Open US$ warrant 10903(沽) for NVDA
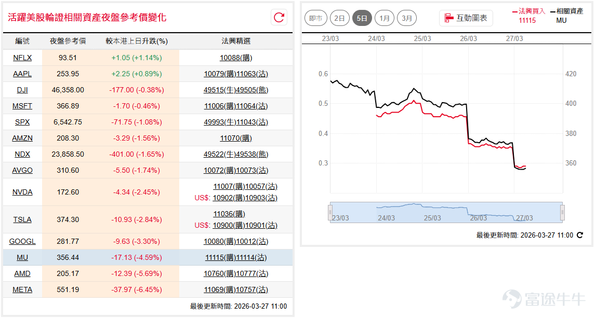The height and width of the screenshot is (318, 596). coord(261,198)
